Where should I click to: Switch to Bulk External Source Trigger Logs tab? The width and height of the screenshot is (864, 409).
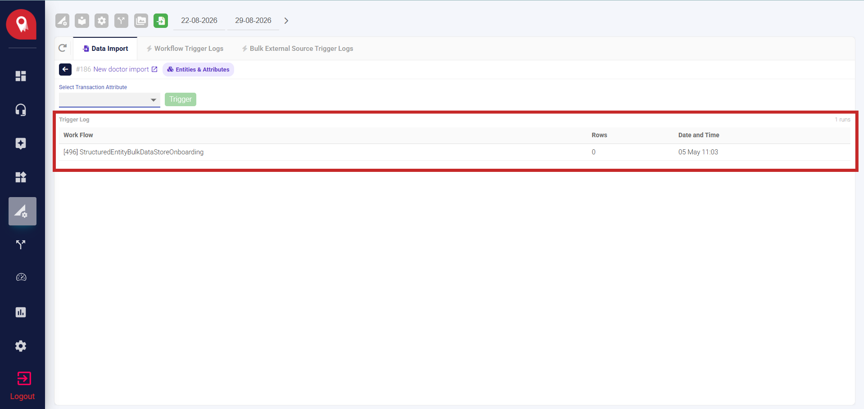(x=297, y=49)
